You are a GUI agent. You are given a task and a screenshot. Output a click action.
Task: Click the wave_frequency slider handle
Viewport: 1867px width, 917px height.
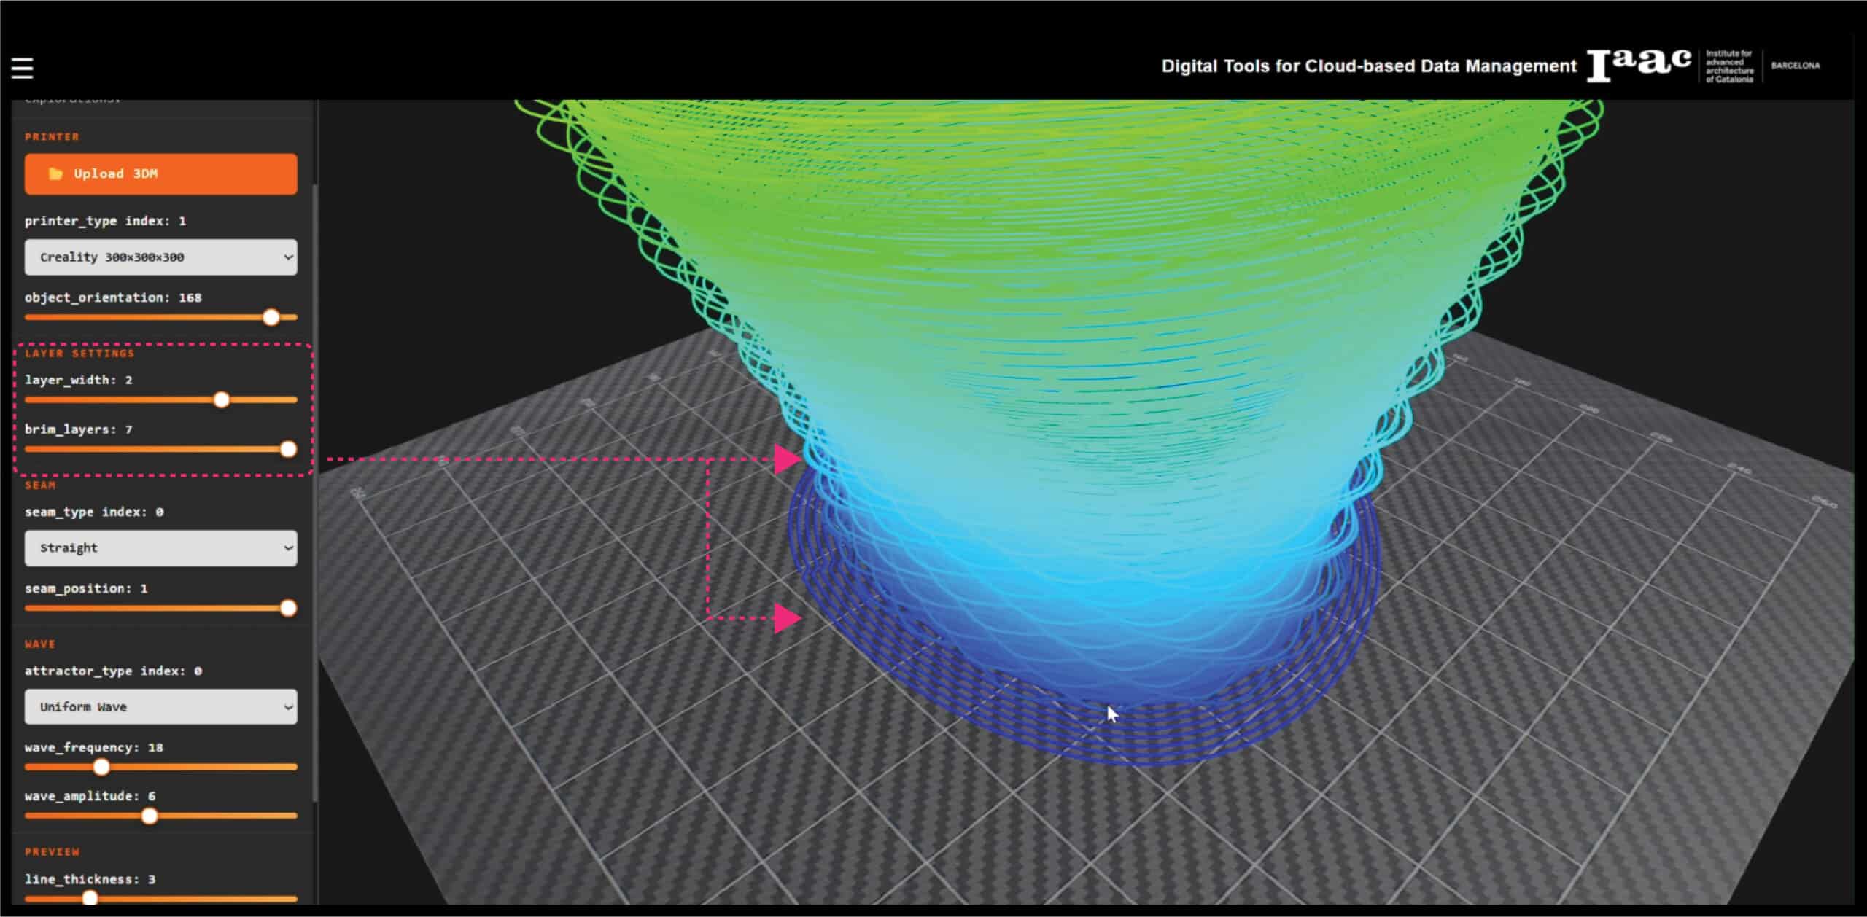[101, 767]
